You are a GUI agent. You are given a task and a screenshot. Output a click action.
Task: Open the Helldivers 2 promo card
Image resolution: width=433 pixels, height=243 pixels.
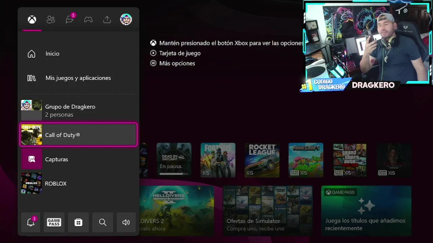tap(177, 211)
